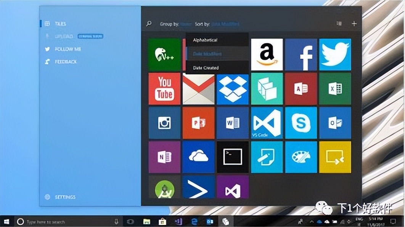This screenshot has width=405, height=227.
Task: Click the active cubes app taskbar icon
Action: (226, 222)
